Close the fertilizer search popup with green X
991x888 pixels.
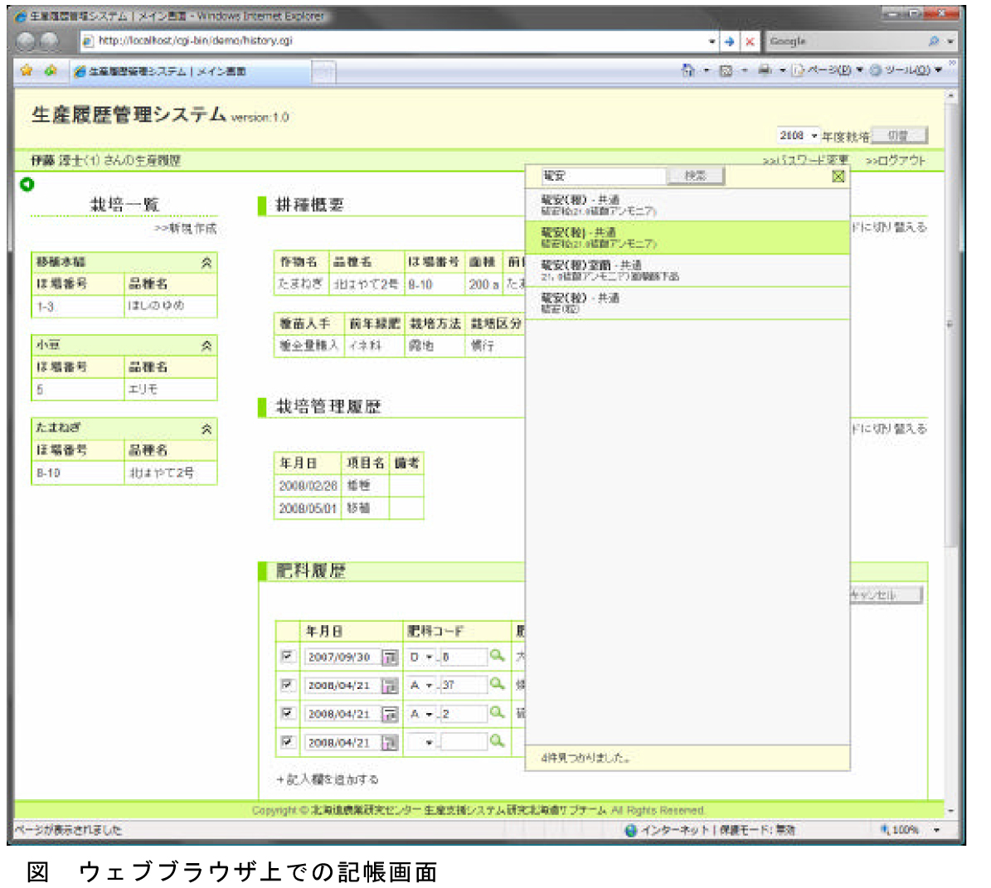click(x=838, y=176)
